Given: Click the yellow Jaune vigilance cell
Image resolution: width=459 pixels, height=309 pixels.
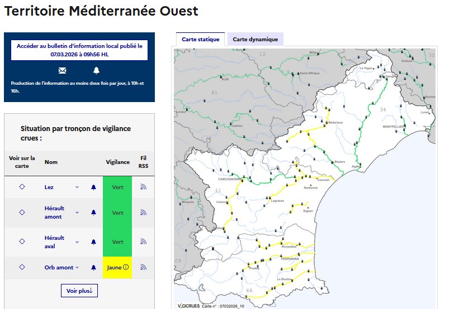Looking at the screenshot, I should click(x=117, y=268).
